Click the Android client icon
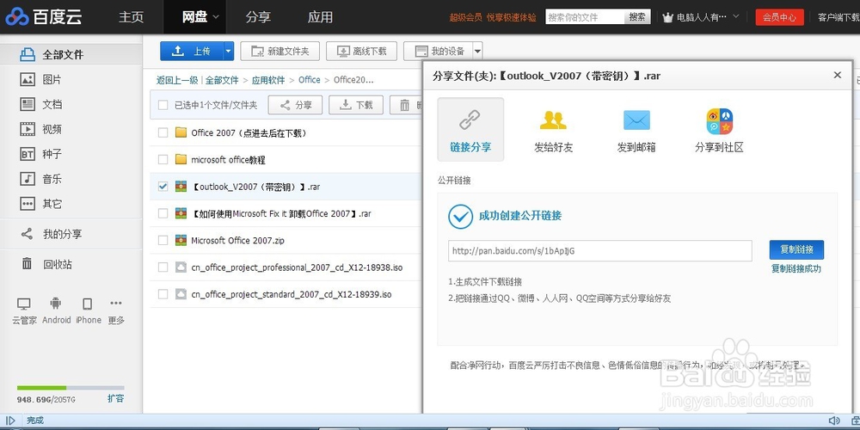This screenshot has height=430, width=860. click(55, 304)
